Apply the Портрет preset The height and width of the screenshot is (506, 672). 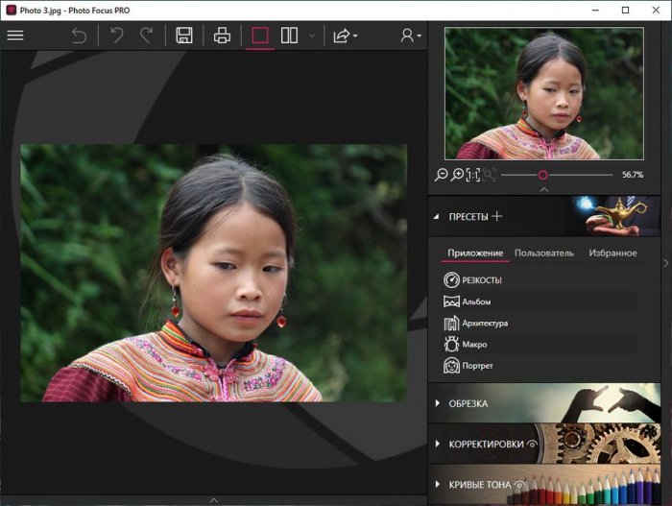click(477, 366)
